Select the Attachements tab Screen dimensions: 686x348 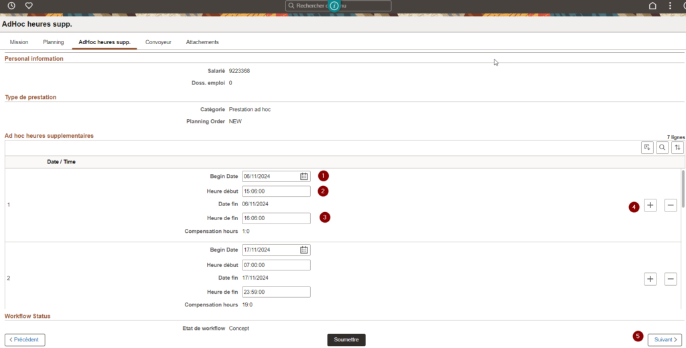202,42
